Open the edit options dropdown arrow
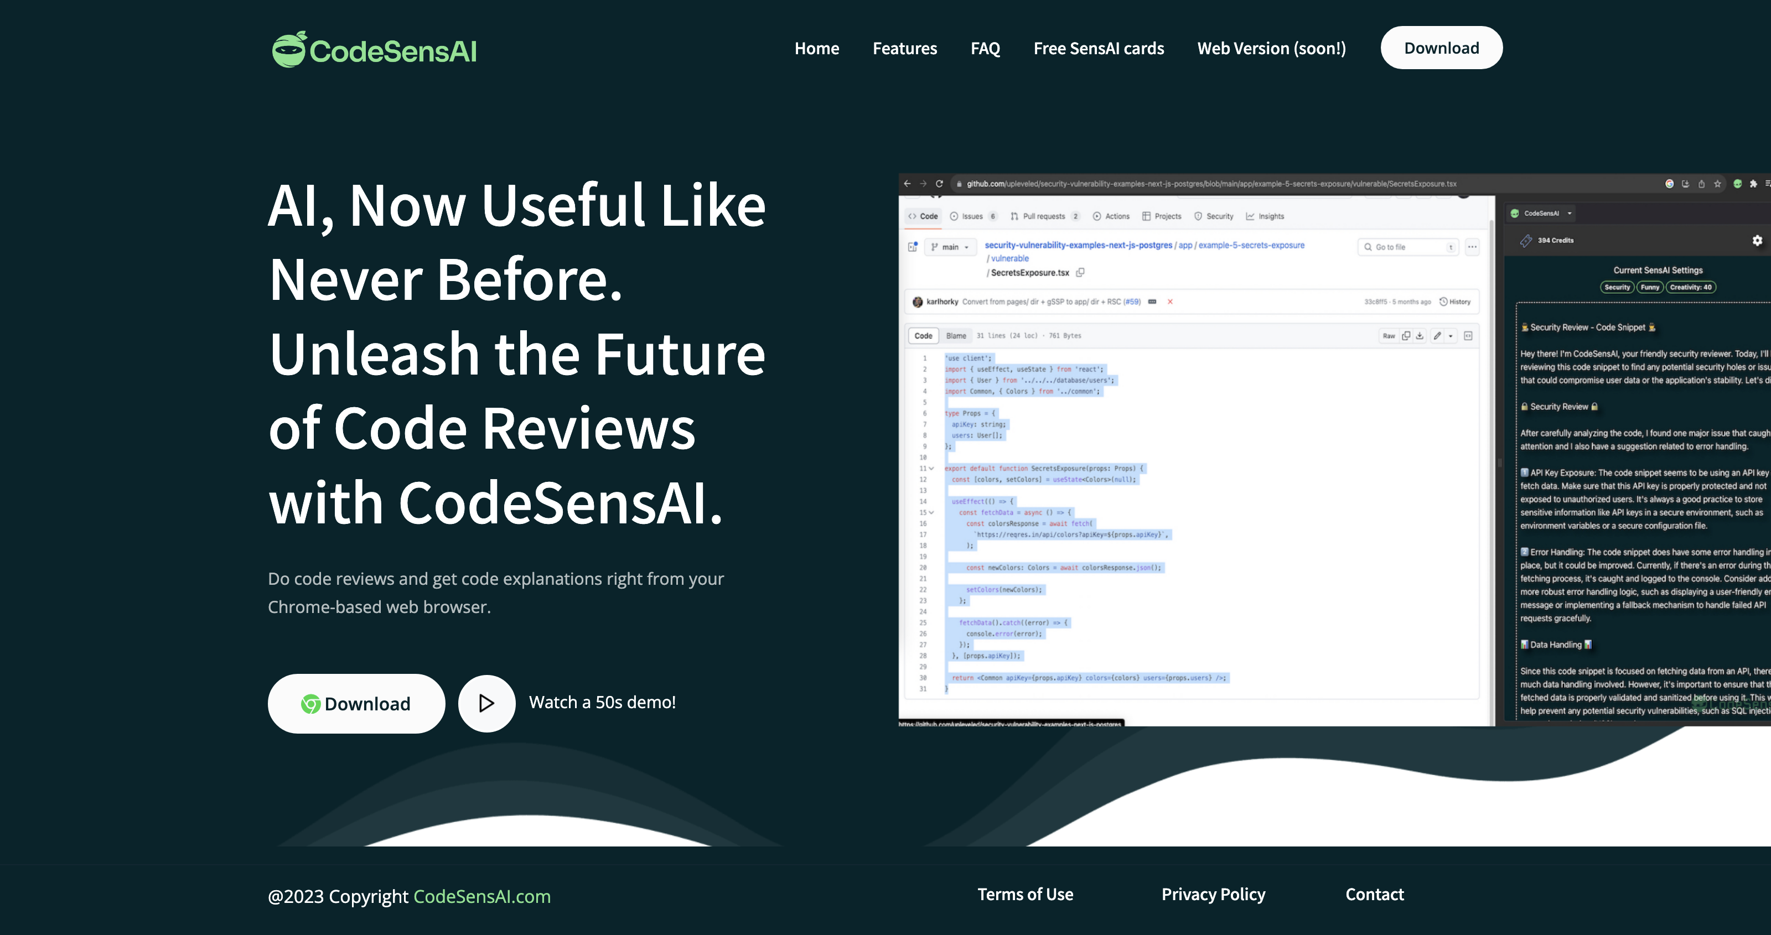The height and width of the screenshot is (935, 1771). pyautogui.click(x=1451, y=335)
